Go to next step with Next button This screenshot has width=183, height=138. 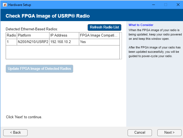(169, 133)
